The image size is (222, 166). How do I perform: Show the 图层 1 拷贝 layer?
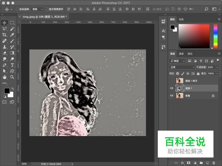pyautogui.click(x=172, y=81)
